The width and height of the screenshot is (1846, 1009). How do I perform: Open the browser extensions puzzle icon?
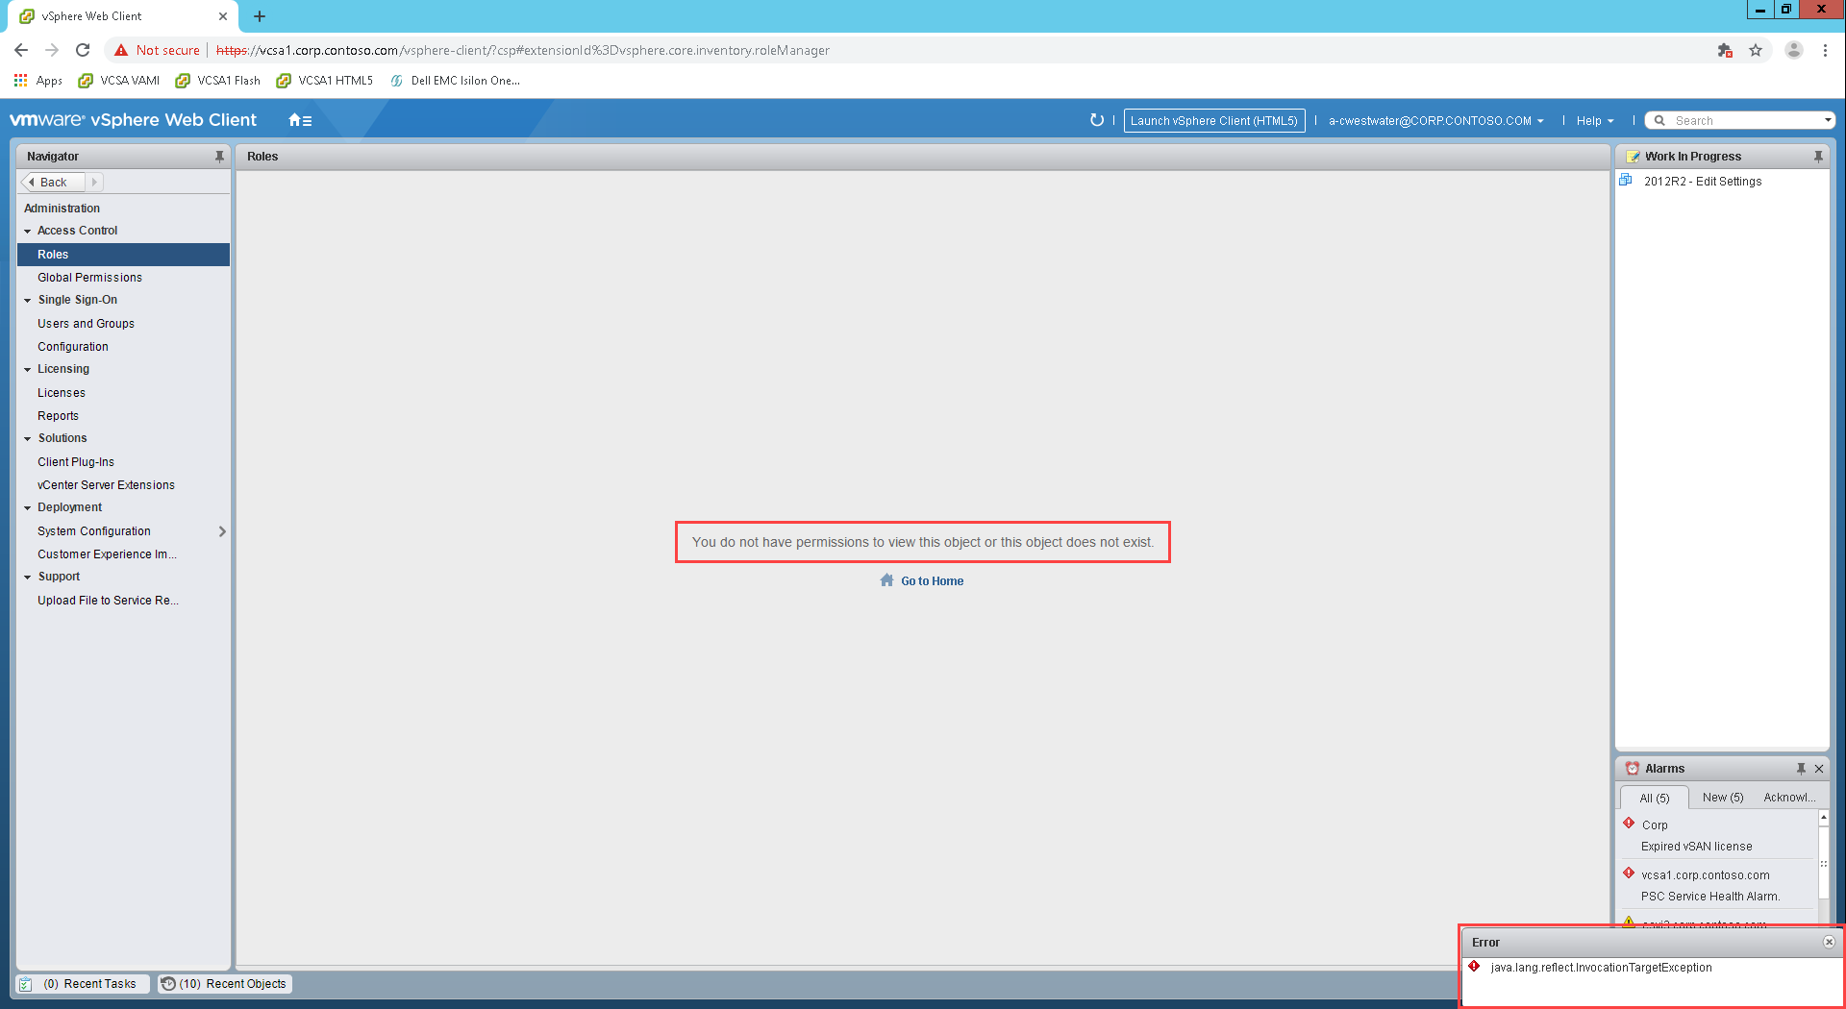click(1725, 50)
